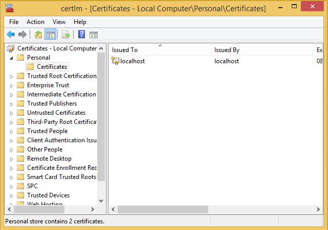The height and width of the screenshot is (230, 328).
Task: Click the tree pane scroll down arrow
Action: pyautogui.click(x=101, y=201)
